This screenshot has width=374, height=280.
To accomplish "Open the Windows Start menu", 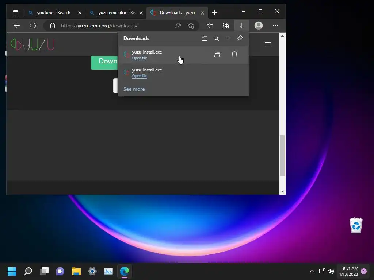I will (x=12, y=271).
